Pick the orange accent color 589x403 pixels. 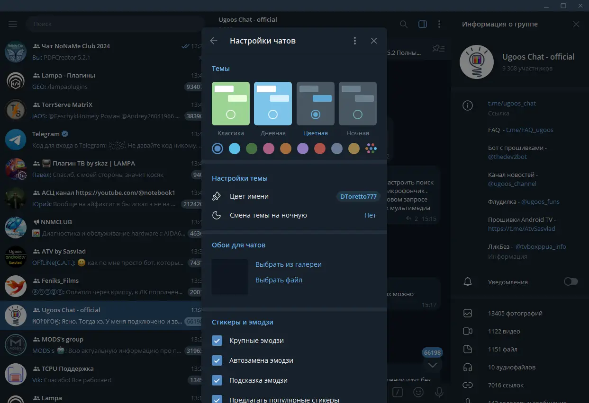click(286, 149)
